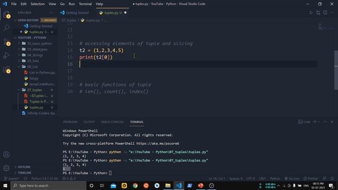Open the Extensions view
The width and height of the screenshot is (338, 190).
pos(6,69)
